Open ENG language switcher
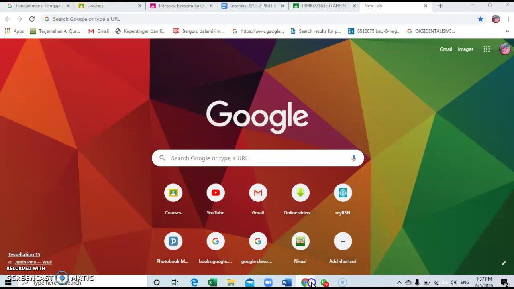This screenshot has height=289, width=514. (x=465, y=283)
